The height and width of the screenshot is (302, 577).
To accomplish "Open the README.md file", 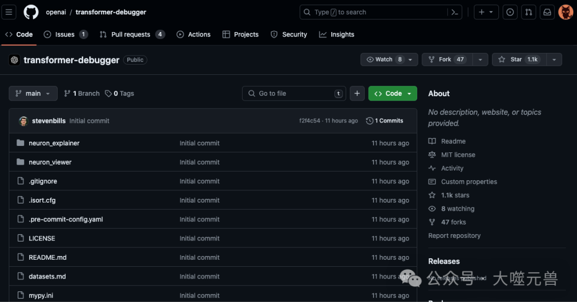I will click(48, 258).
